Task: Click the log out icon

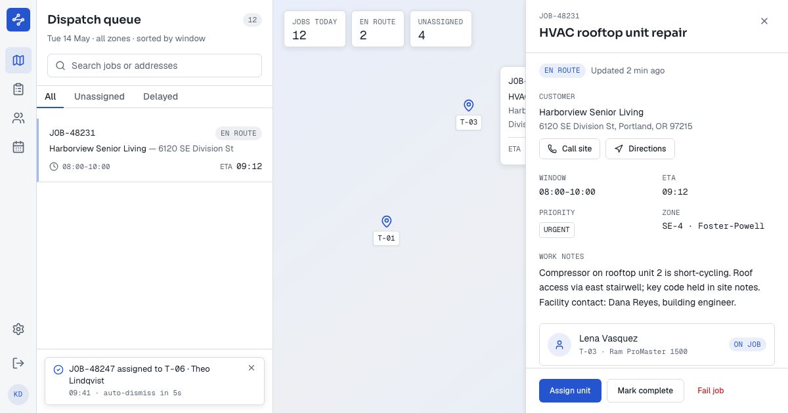Action: [18, 363]
